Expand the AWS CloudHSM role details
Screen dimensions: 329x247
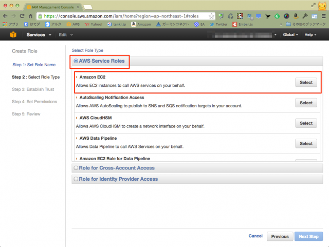[77, 118]
